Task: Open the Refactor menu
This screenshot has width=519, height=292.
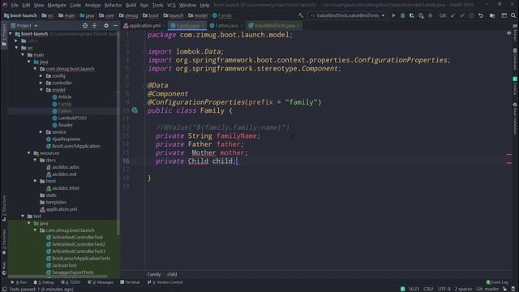Action: coord(113,5)
